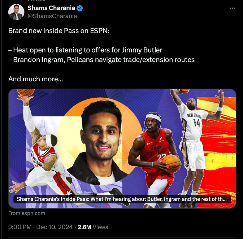View the 2.6M Views count
This screenshot has width=243, height=239.
pos(93,227)
